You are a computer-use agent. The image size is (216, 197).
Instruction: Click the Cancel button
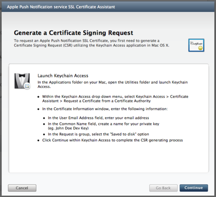coord(22,188)
